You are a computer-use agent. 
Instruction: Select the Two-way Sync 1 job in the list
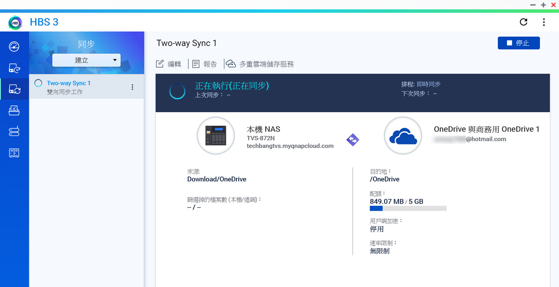tap(87, 86)
